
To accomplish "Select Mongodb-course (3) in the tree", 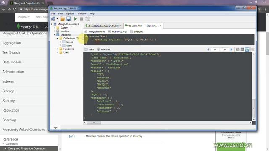I will (68, 24).
